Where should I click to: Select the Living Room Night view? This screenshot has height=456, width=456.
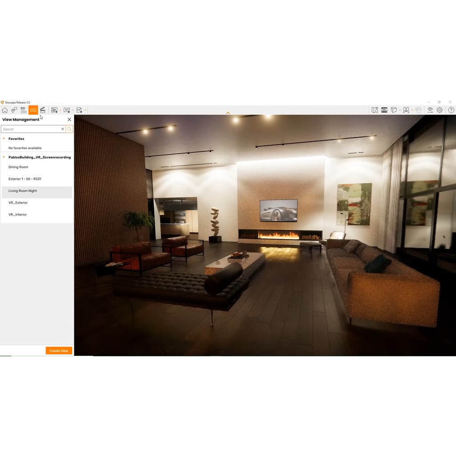23,191
